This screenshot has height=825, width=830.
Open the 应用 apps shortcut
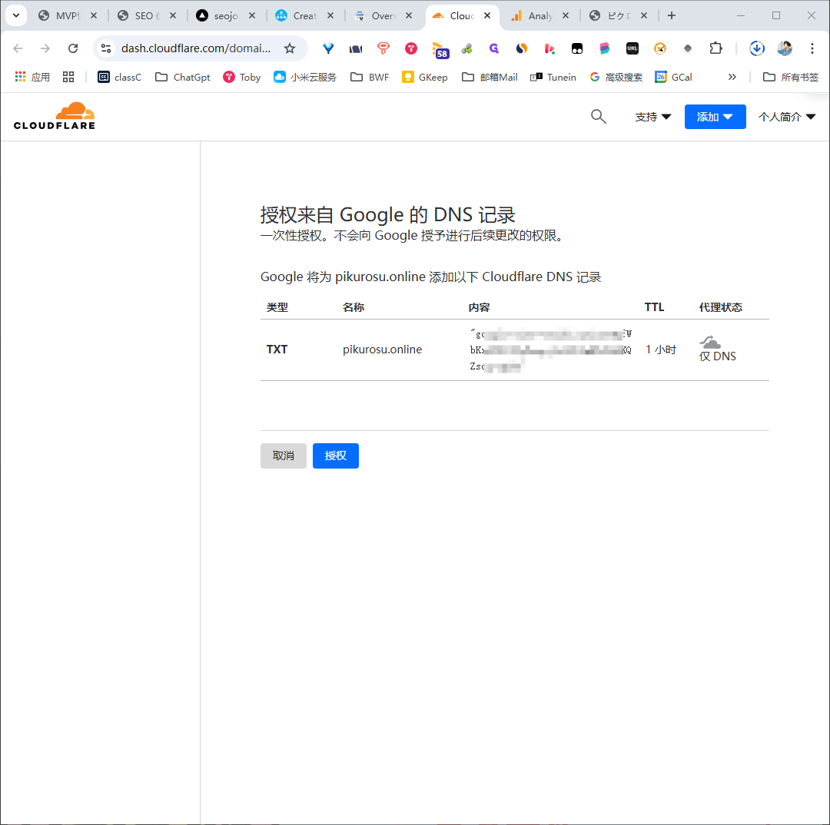click(32, 78)
